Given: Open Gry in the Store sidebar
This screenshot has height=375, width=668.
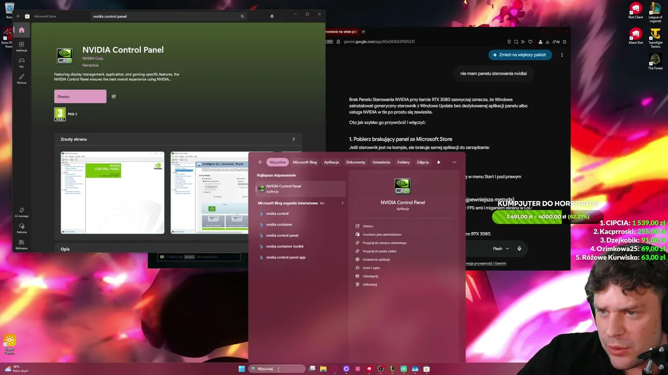Looking at the screenshot, I should coord(21,63).
